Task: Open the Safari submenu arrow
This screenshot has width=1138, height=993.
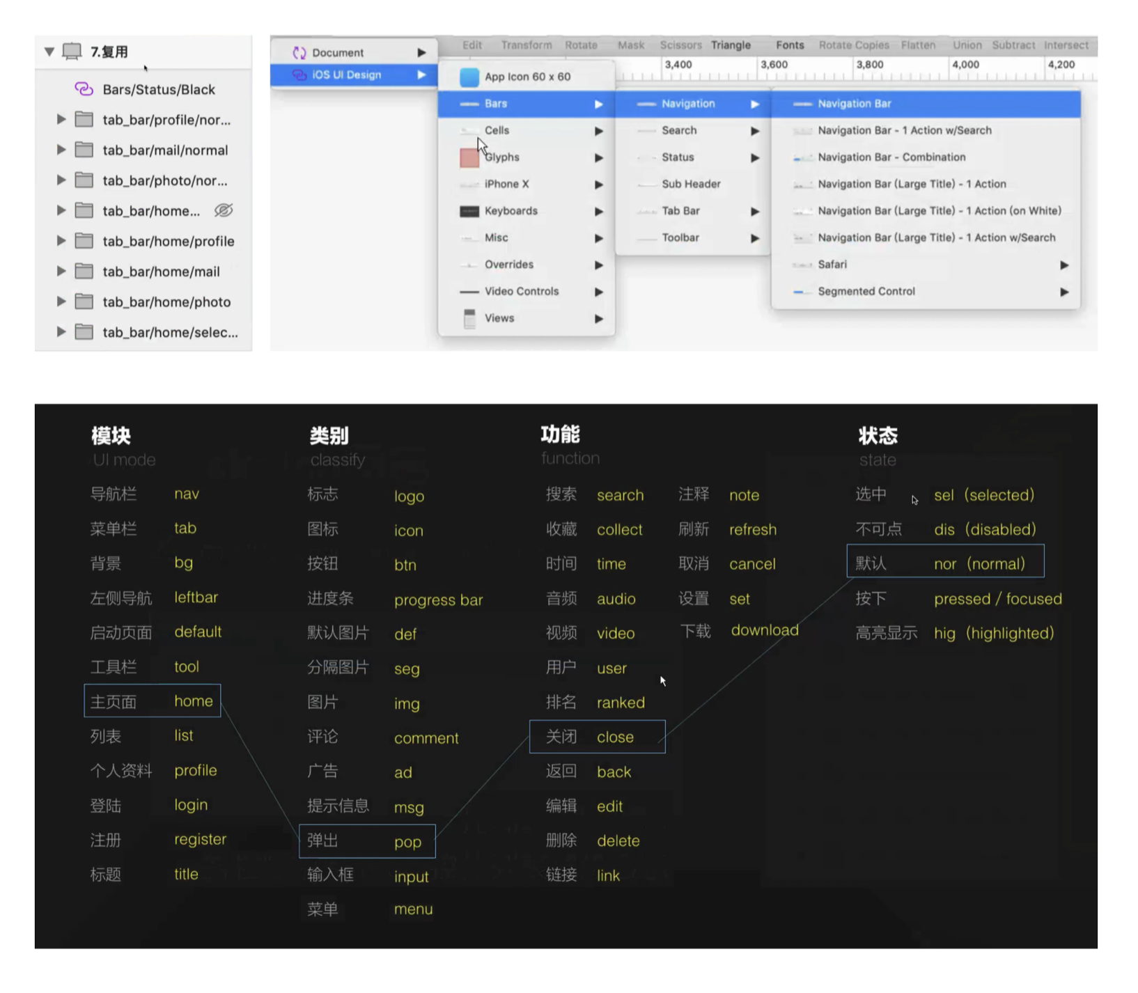Action: coord(1063,265)
